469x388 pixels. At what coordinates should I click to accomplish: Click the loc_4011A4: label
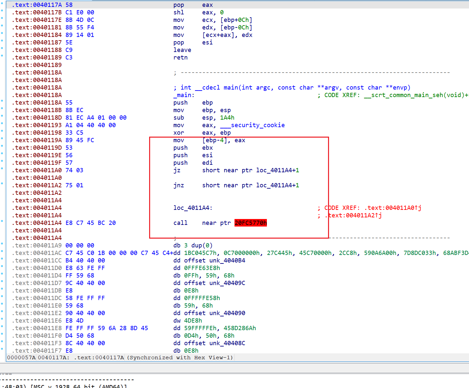coord(193,208)
